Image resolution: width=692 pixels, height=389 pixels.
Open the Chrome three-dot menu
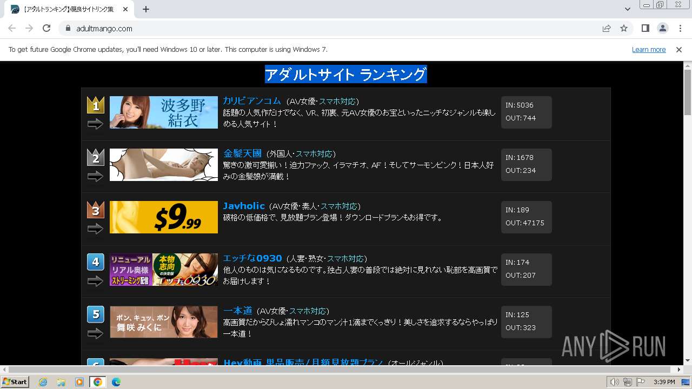[x=680, y=29]
